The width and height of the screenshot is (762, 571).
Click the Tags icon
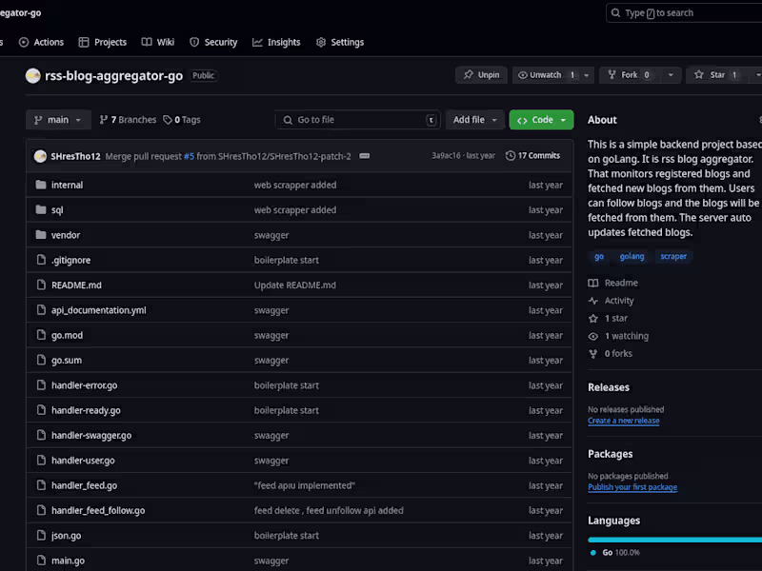click(x=168, y=120)
